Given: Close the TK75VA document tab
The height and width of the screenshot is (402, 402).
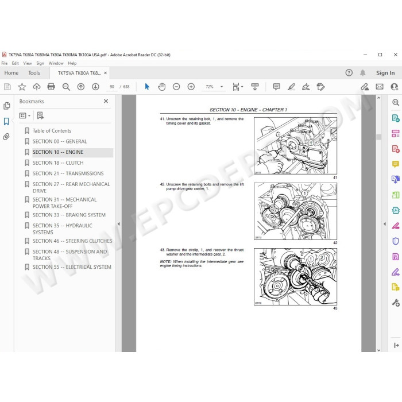Looking at the screenshot, I should pyautogui.click(x=105, y=73).
